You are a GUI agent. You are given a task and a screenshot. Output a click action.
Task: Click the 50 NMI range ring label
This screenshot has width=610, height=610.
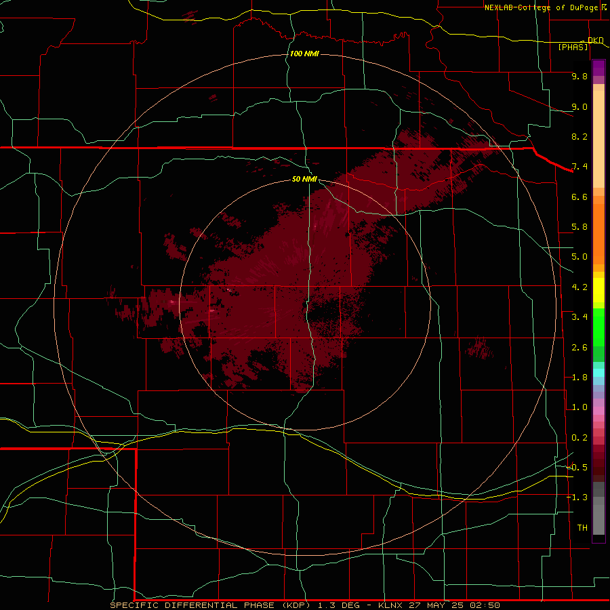coord(304,179)
